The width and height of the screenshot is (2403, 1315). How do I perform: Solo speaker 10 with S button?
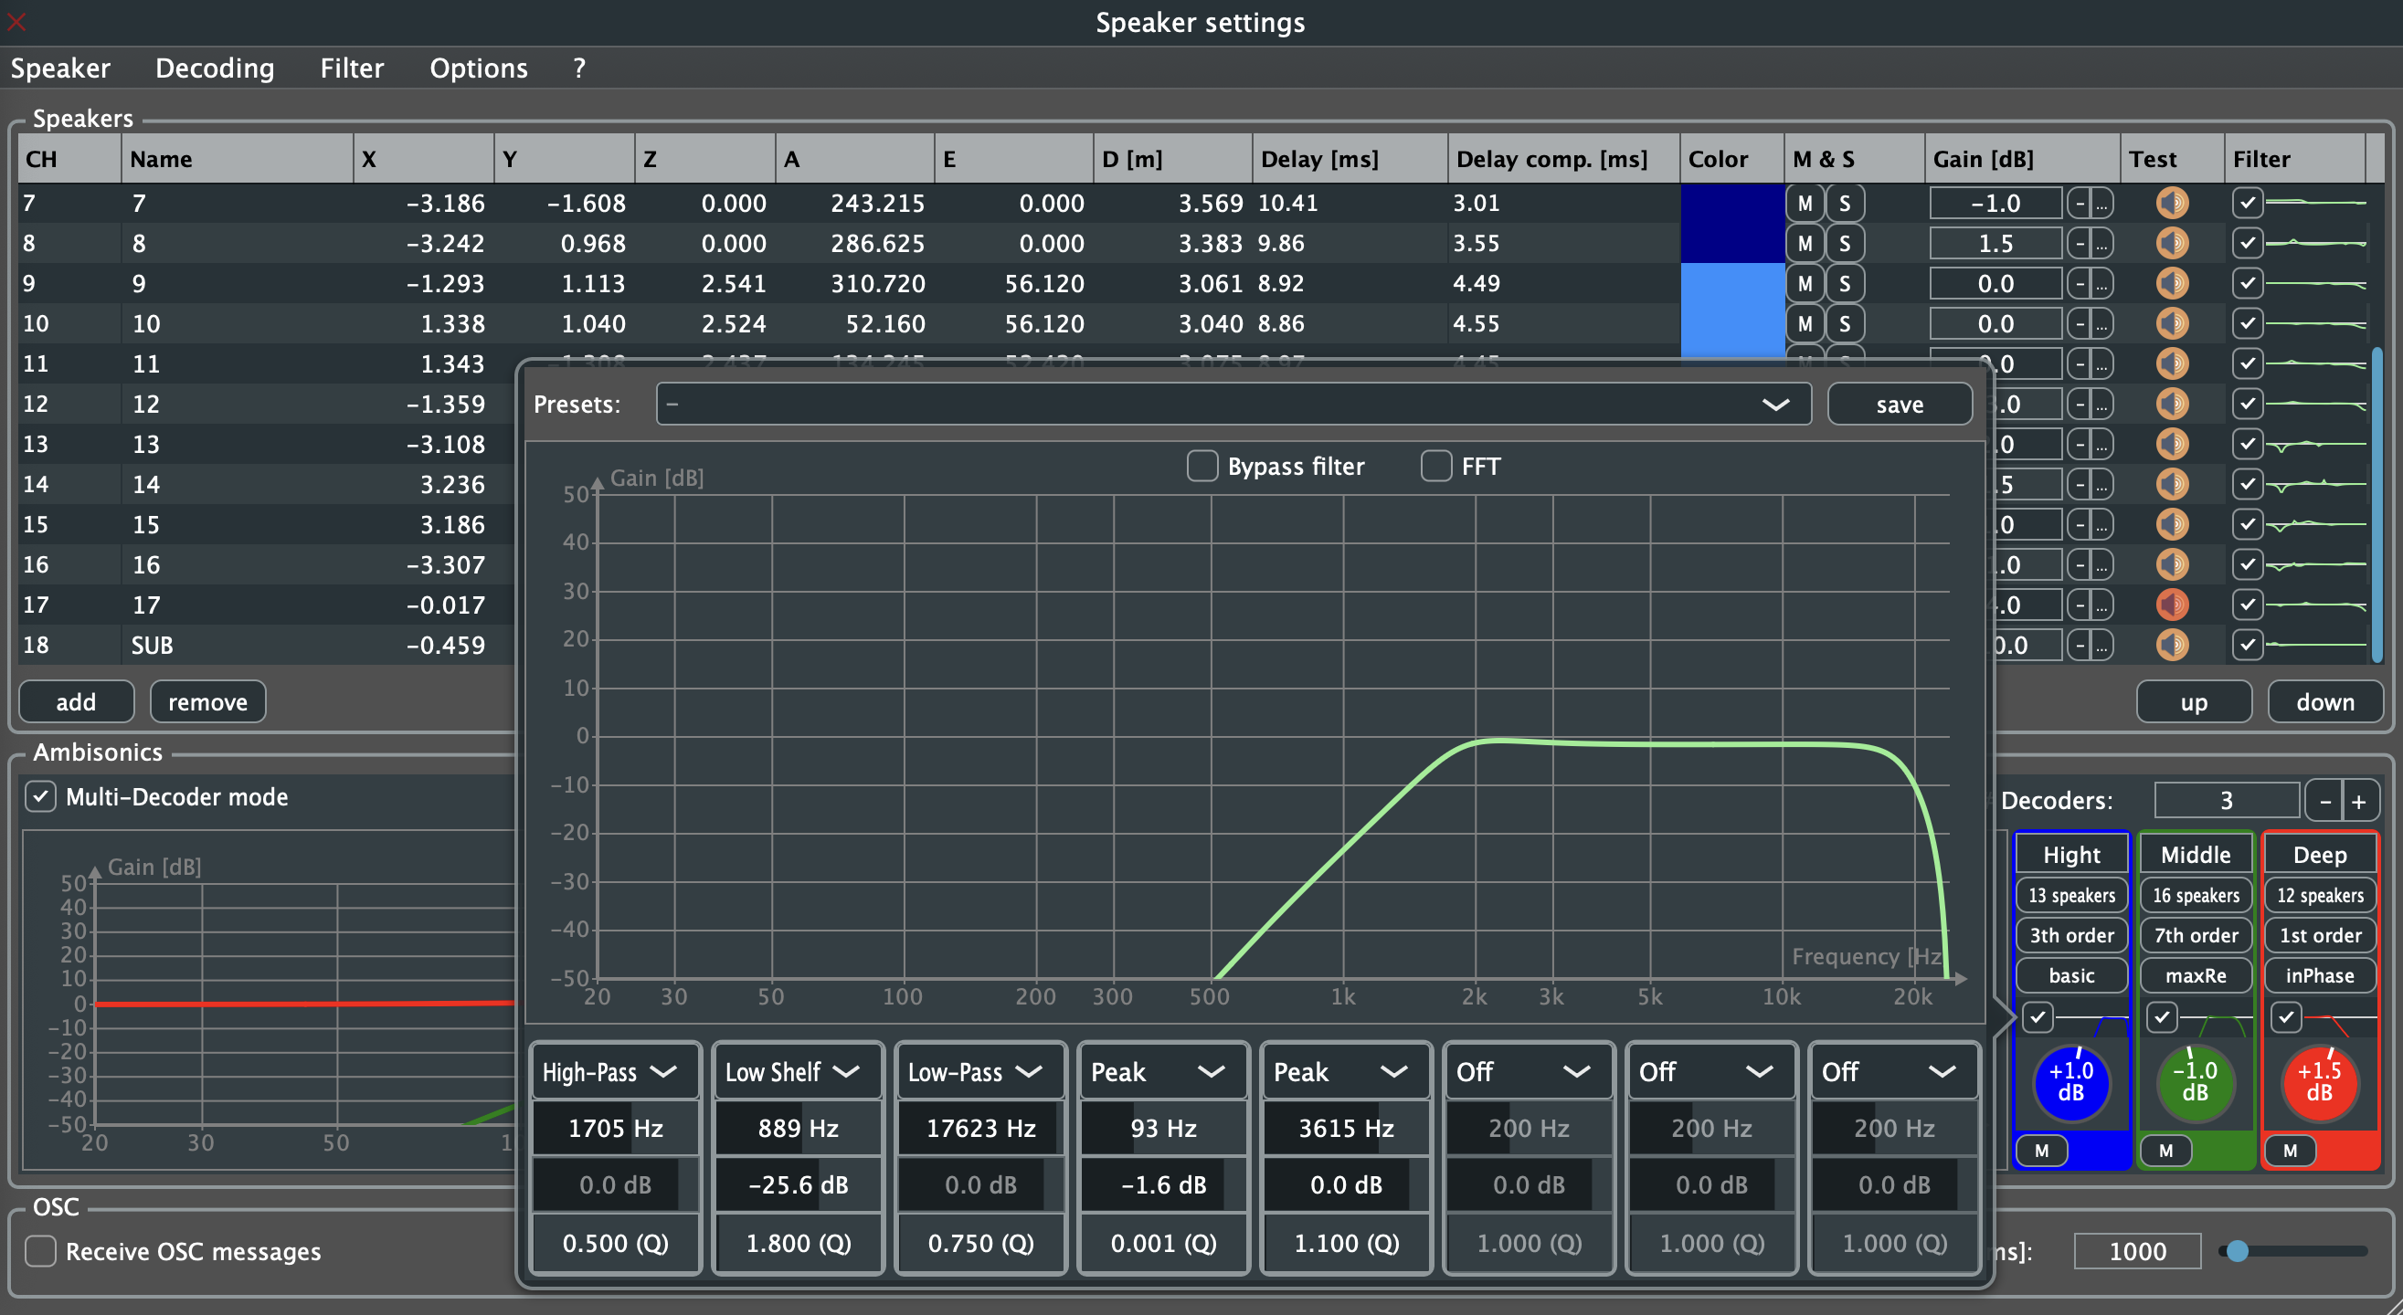point(1844,323)
